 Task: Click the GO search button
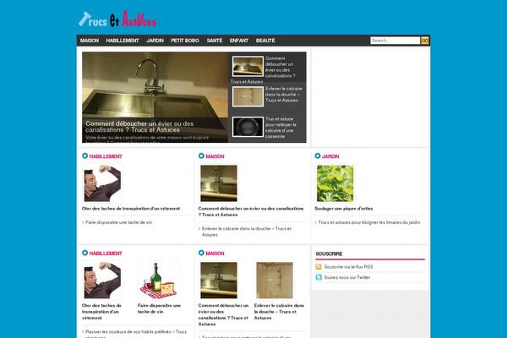click(424, 41)
